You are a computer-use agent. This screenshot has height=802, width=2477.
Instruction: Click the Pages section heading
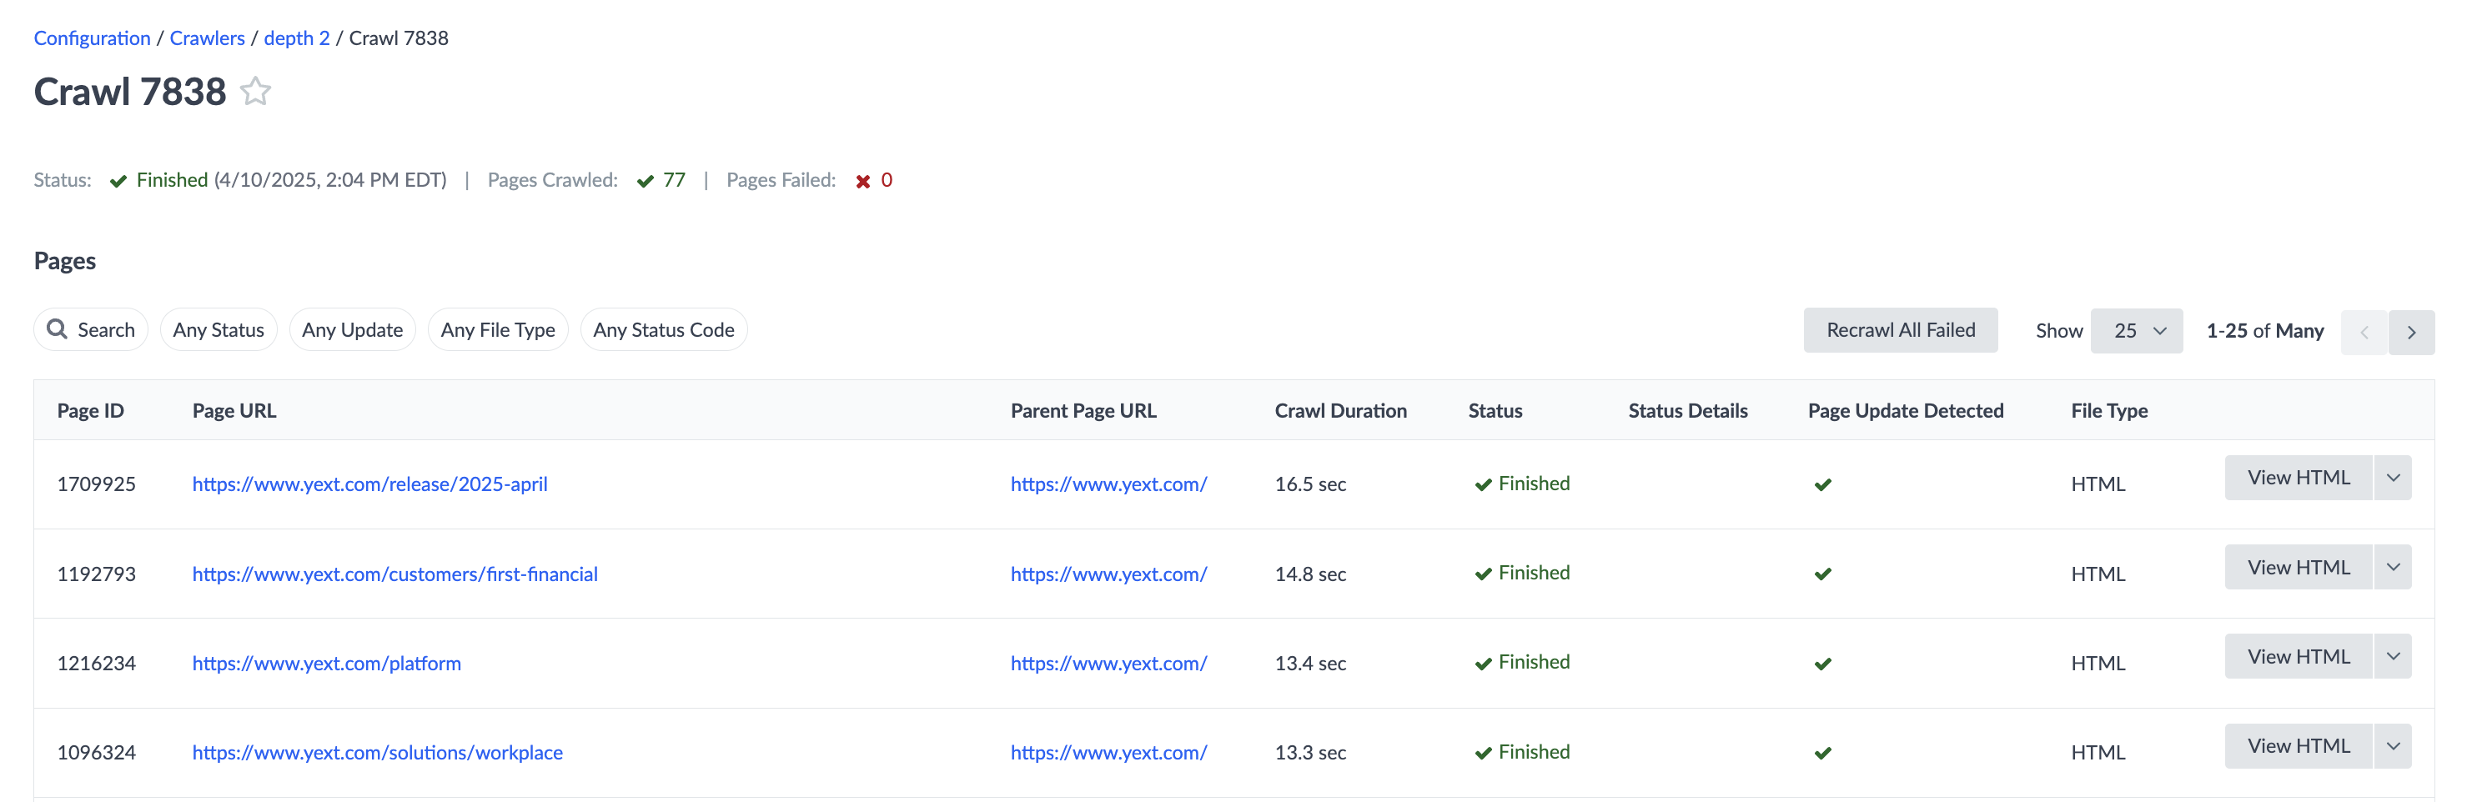pos(64,261)
